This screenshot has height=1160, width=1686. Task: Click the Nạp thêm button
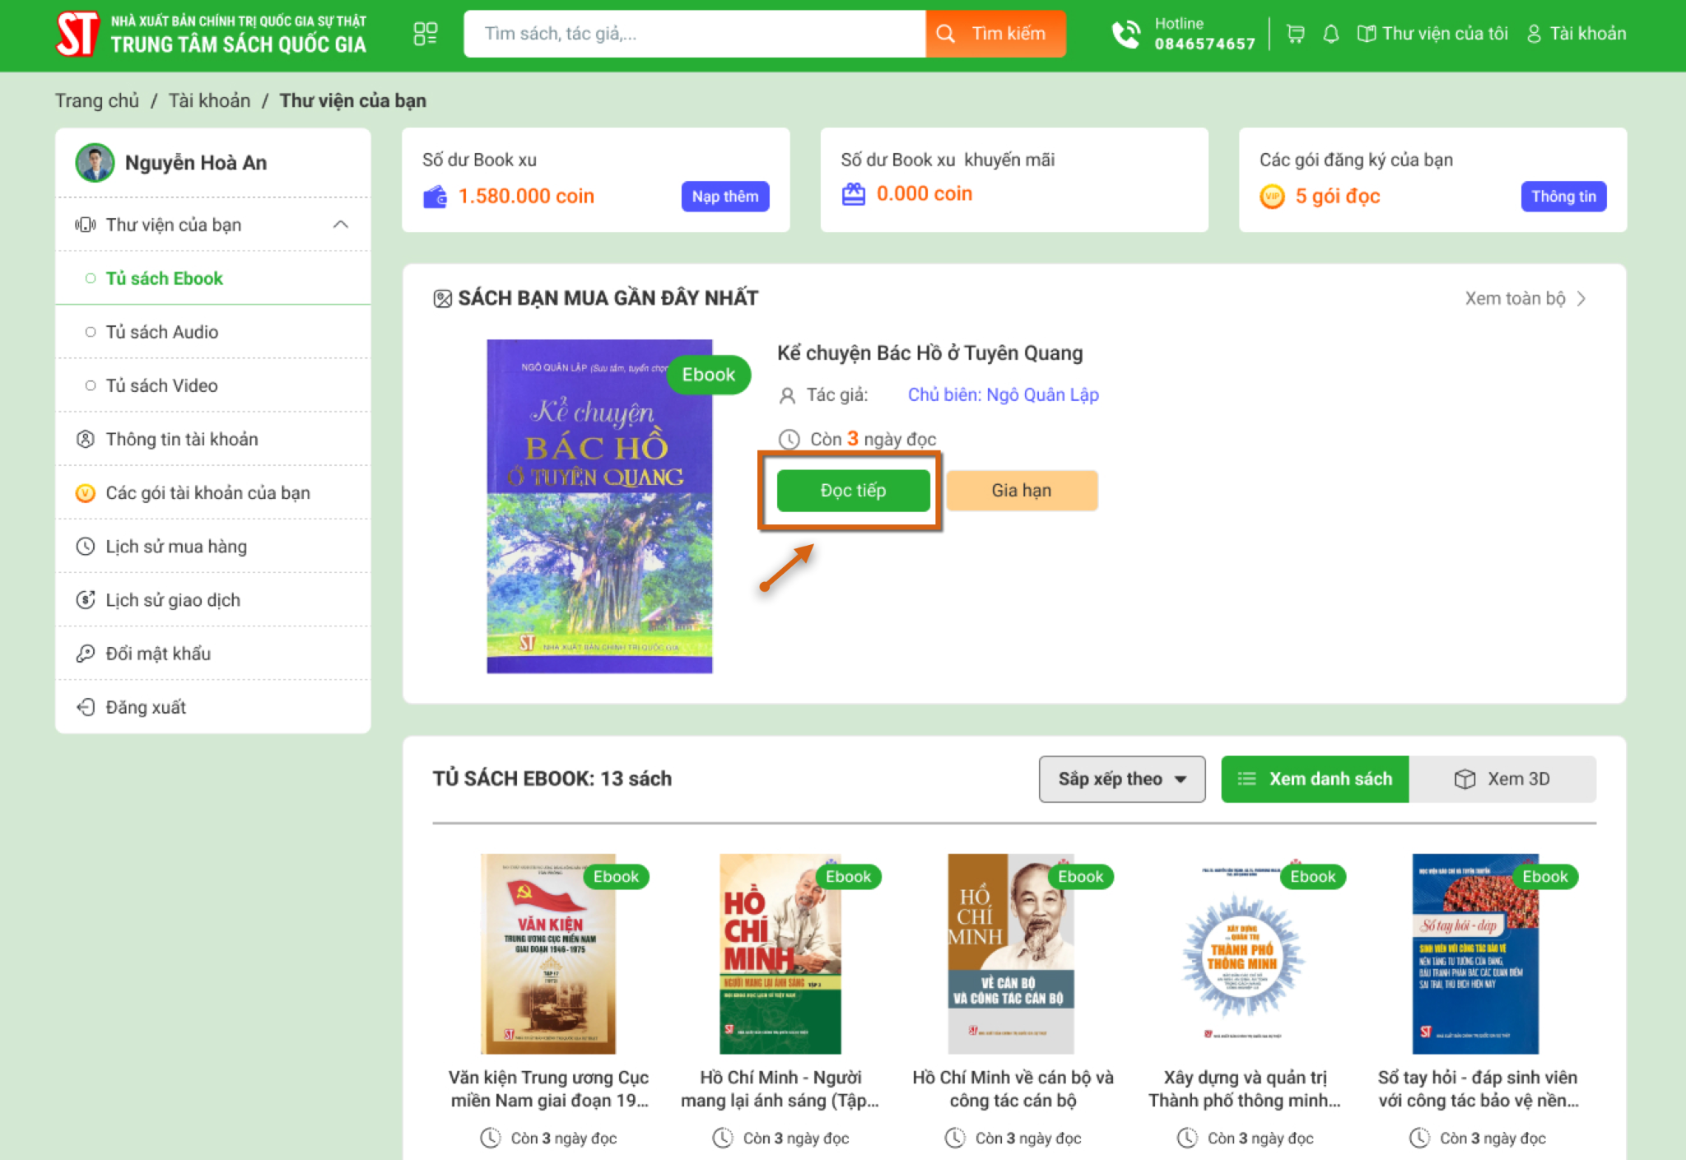725,197
